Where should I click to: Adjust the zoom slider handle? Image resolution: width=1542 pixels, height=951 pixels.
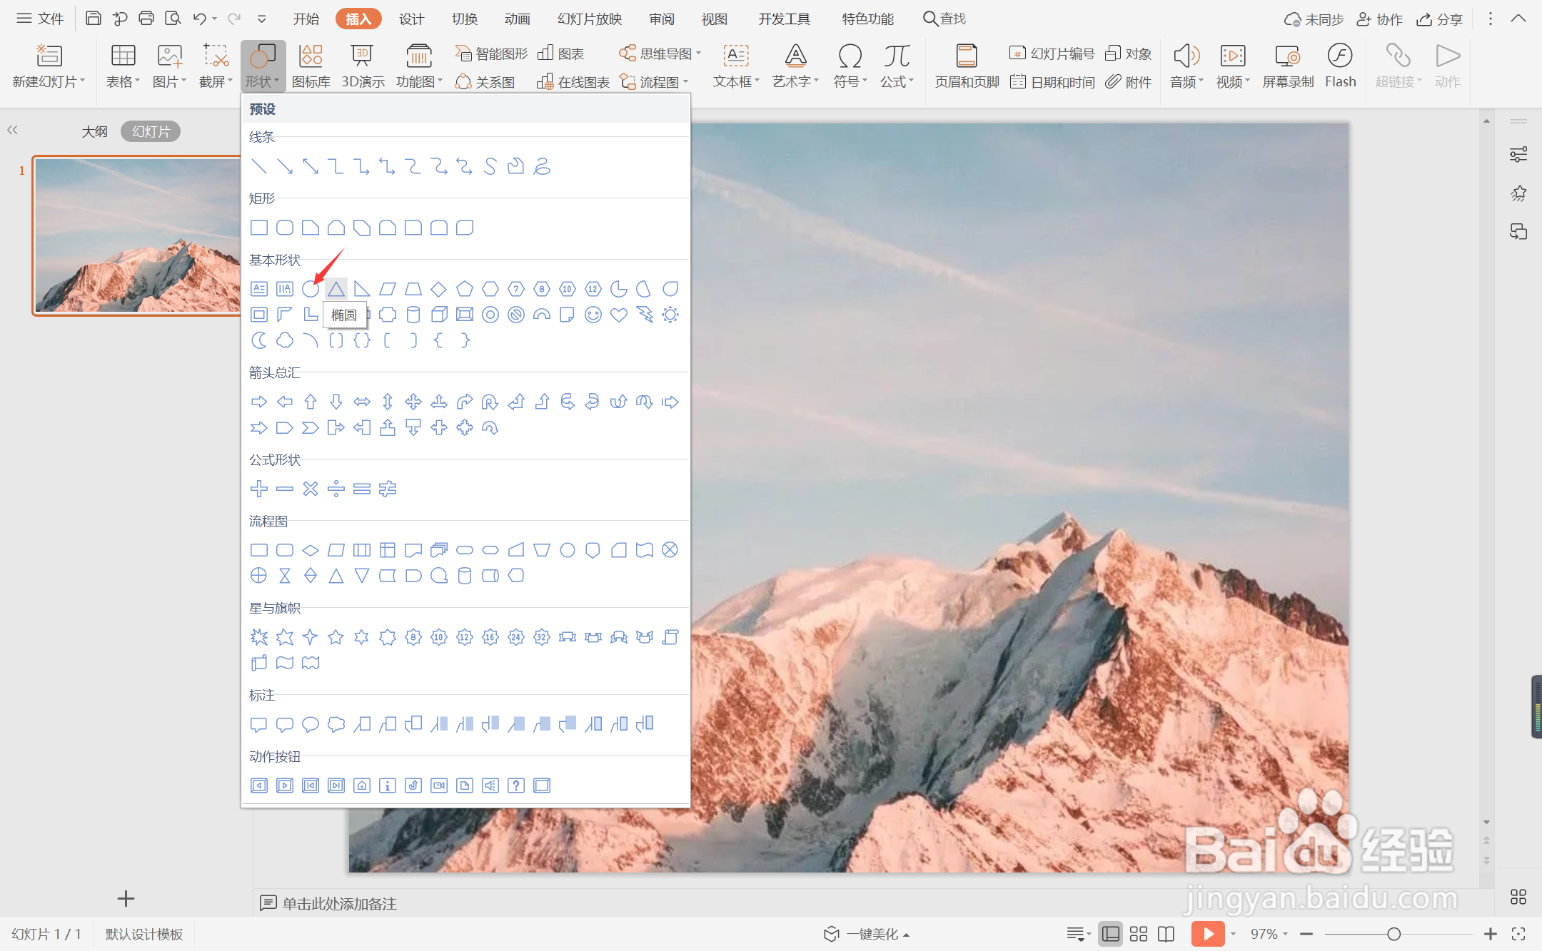pyautogui.click(x=1394, y=934)
